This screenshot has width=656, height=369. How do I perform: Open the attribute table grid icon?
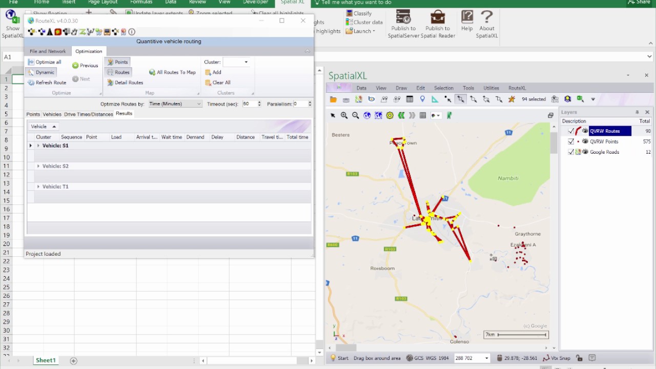tap(409, 99)
